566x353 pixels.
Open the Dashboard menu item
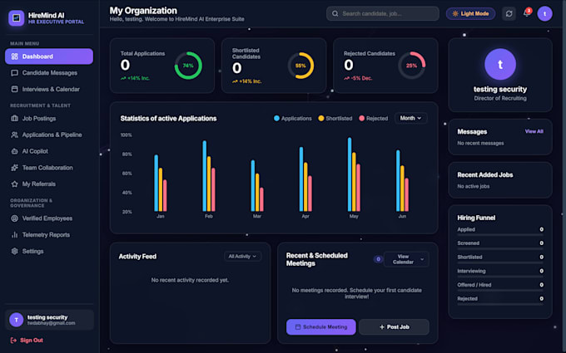(x=49, y=56)
